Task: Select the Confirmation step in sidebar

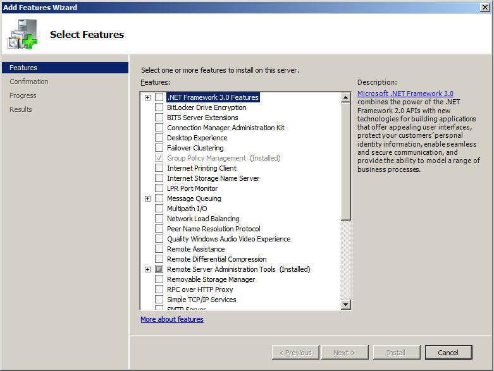Action: pyautogui.click(x=29, y=82)
